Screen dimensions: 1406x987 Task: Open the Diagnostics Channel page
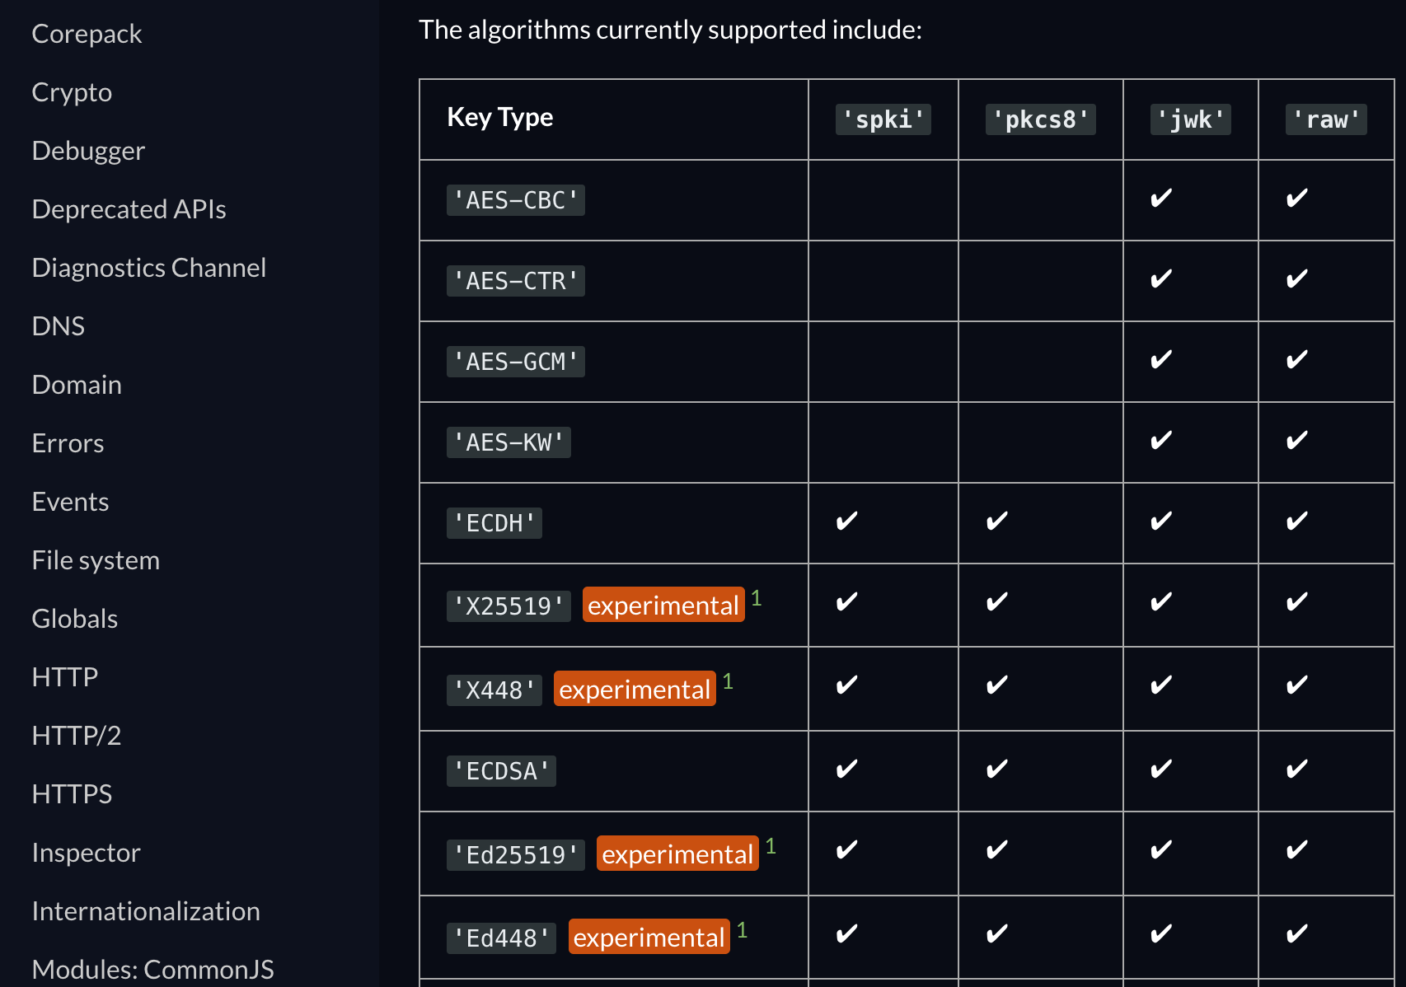[148, 268]
